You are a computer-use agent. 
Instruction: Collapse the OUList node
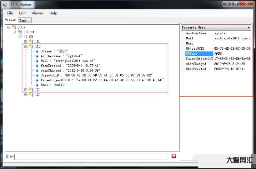tap(14, 32)
